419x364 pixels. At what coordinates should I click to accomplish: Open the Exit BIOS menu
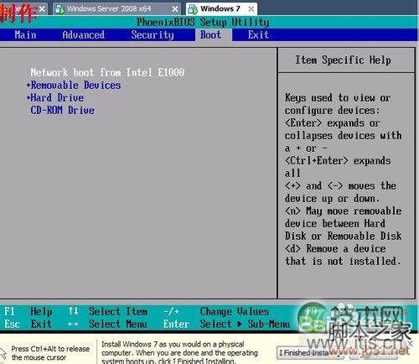[x=258, y=35]
